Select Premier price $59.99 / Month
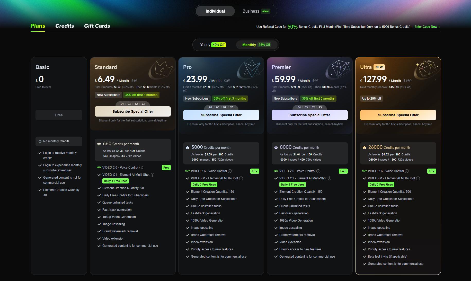 point(291,80)
